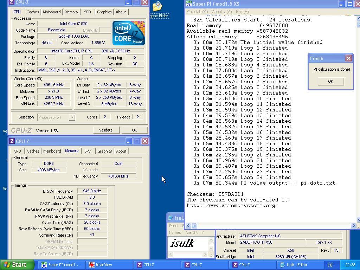
Task: Open the Help(H) menu in Super PI
Action: coord(242,12)
